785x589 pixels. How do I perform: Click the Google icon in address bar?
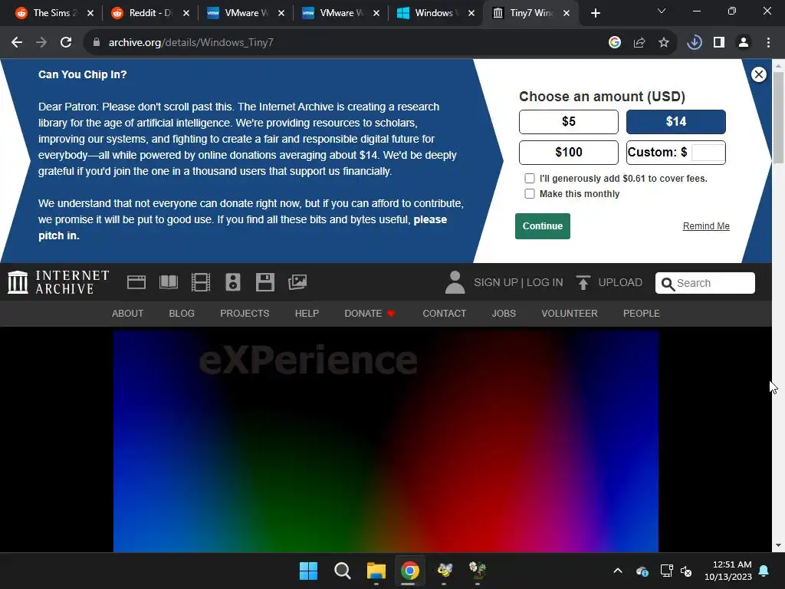click(614, 43)
